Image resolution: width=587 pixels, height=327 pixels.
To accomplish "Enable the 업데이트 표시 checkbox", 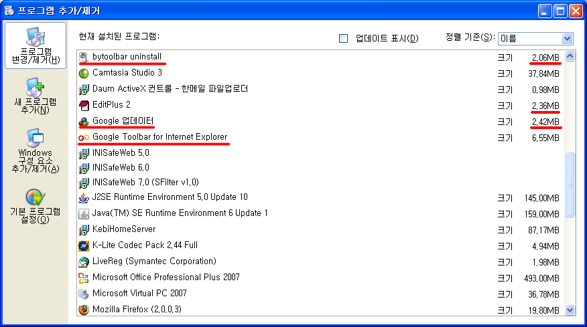I will pyautogui.click(x=343, y=38).
